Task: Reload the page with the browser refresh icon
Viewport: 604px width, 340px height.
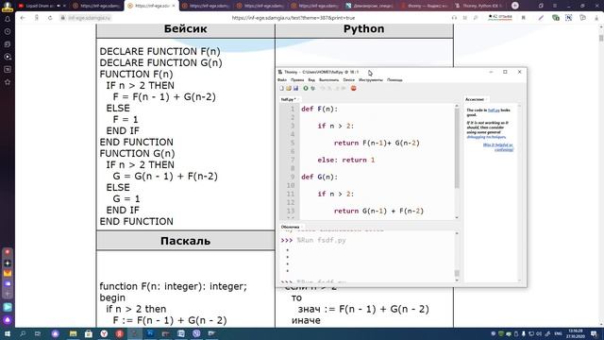Action: [50, 18]
